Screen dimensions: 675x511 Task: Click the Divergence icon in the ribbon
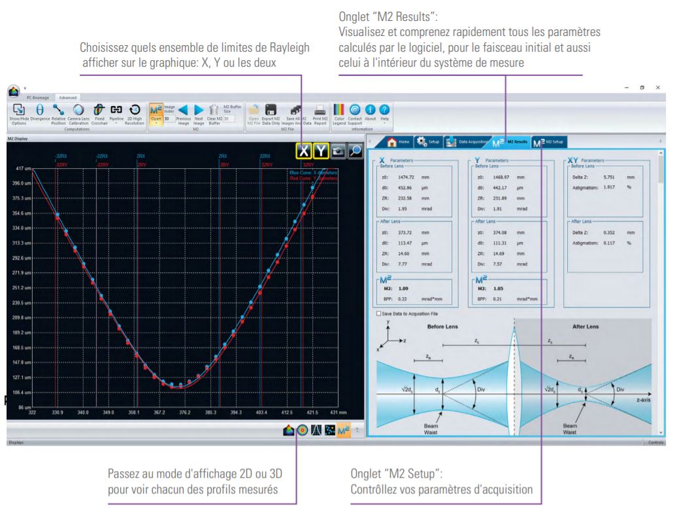coord(40,111)
